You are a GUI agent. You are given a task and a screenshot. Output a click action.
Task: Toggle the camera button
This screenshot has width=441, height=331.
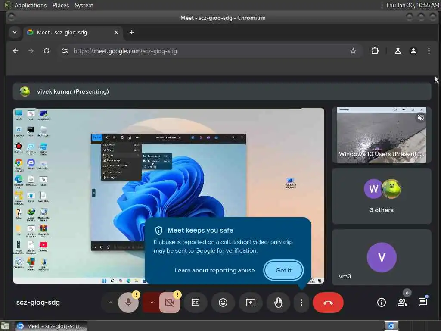(x=170, y=303)
